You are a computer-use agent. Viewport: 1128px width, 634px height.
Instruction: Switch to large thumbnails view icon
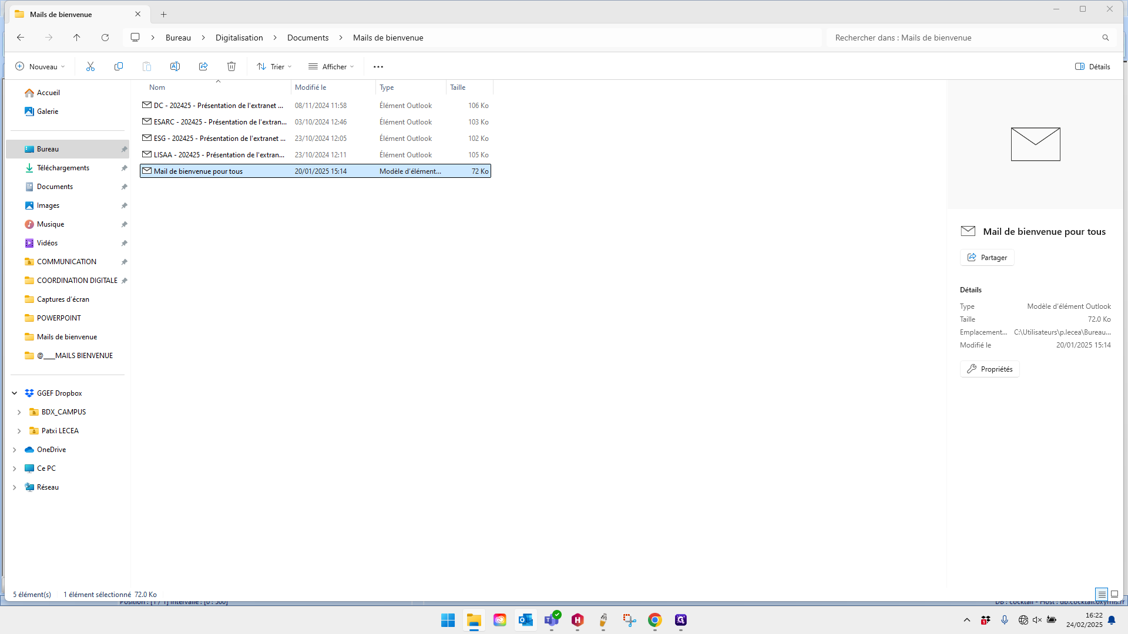click(1114, 594)
